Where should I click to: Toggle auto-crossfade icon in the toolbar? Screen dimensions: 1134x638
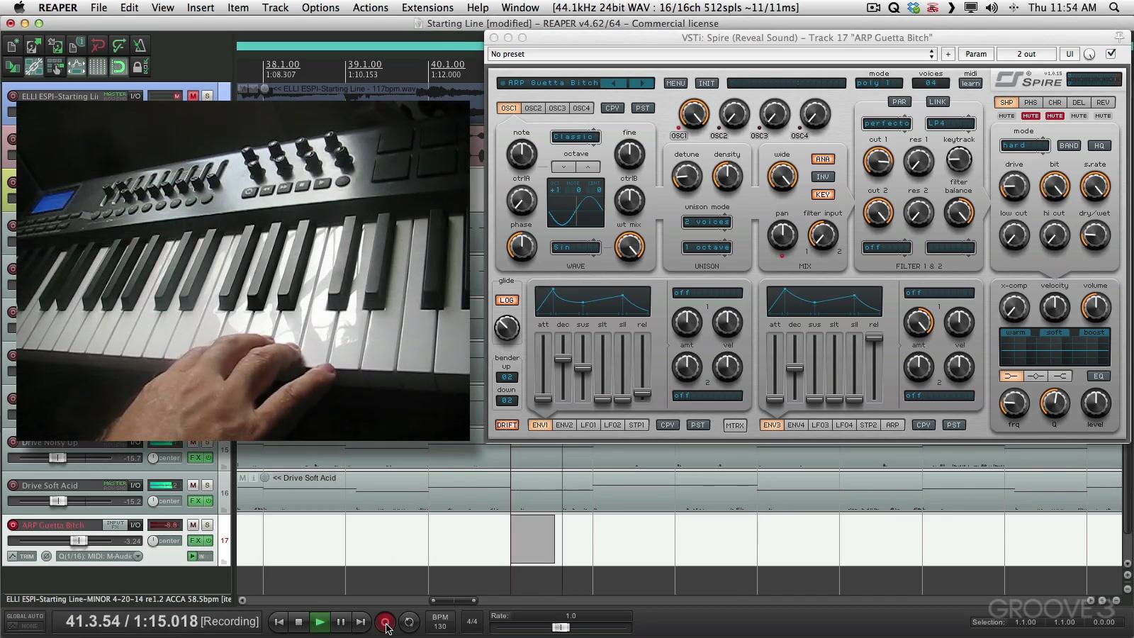(x=13, y=67)
